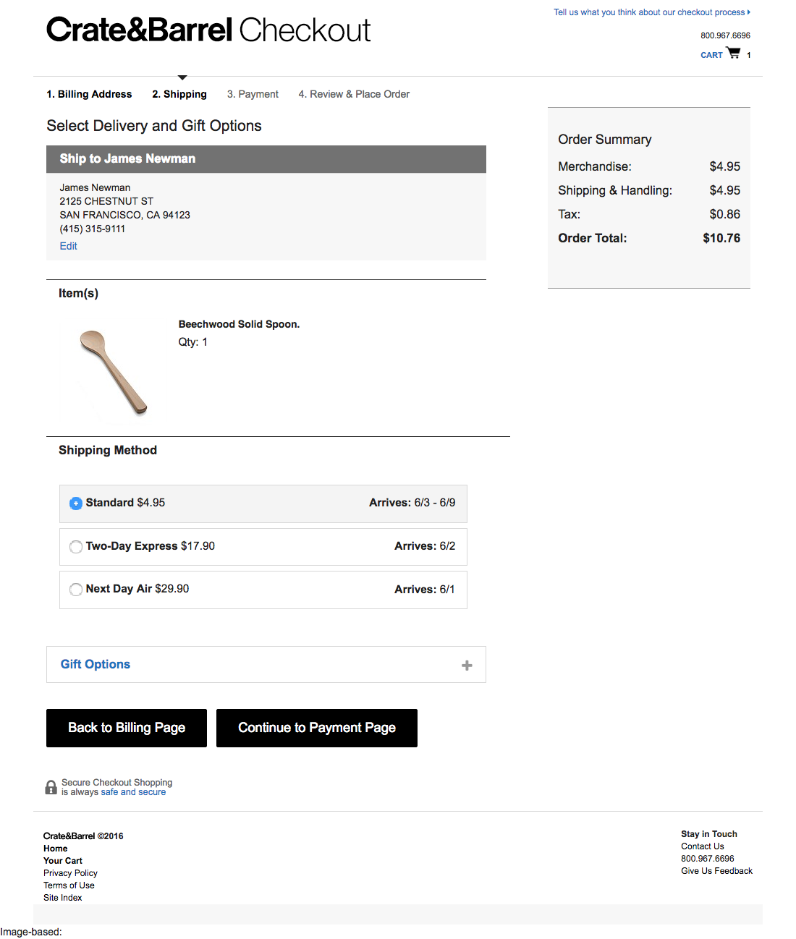This screenshot has height=939, width=796.
Task: Choose Two-Day Express shipping
Action: pyautogui.click(x=76, y=547)
